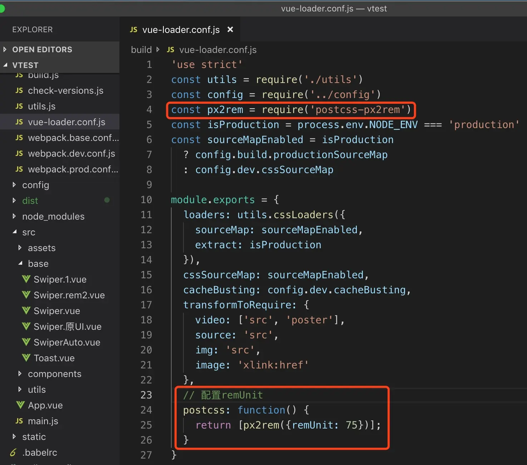Click the JS icon in the breadcrumb
The image size is (527, 465).
171,50
